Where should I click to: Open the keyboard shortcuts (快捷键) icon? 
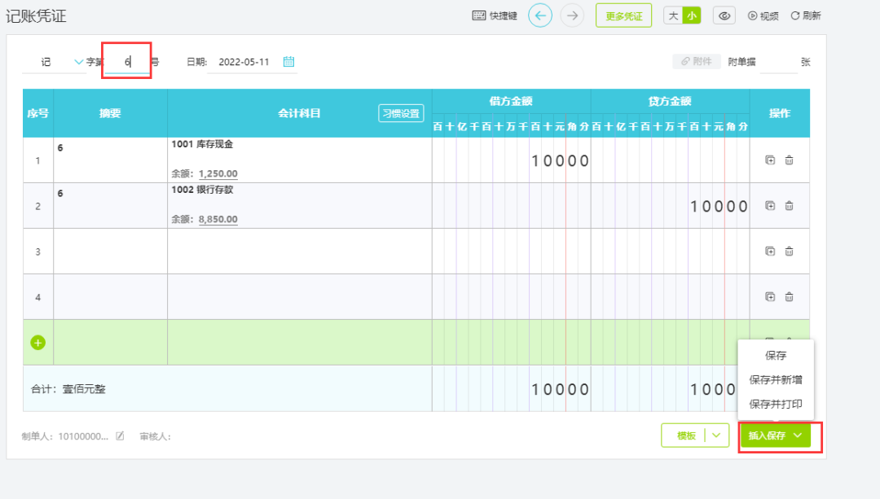coord(479,15)
